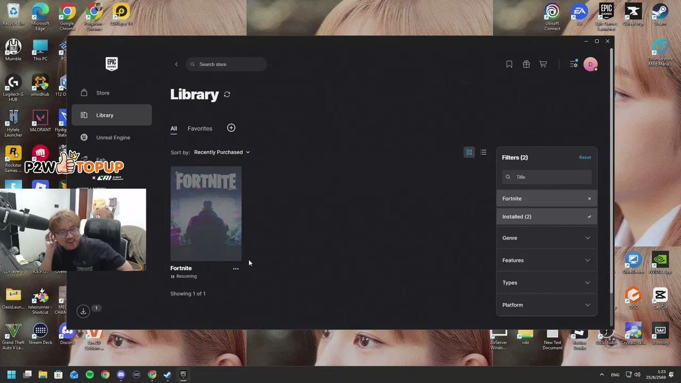Screen dimensions: 681x383
Task: Open Microsoft Edge desktop shortcut
Action: pos(40,17)
